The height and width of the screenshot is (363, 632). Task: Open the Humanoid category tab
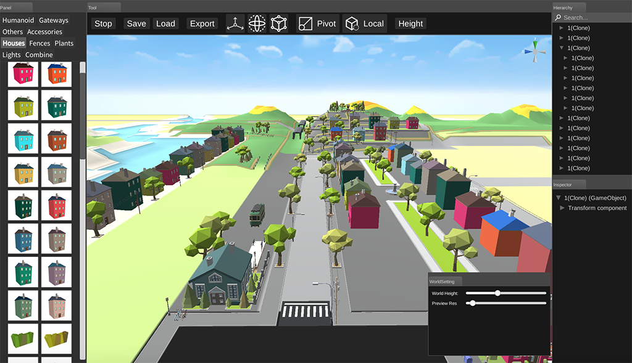click(18, 20)
